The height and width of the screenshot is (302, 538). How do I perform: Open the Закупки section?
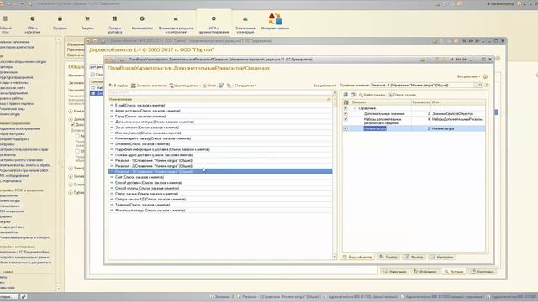pos(87,23)
